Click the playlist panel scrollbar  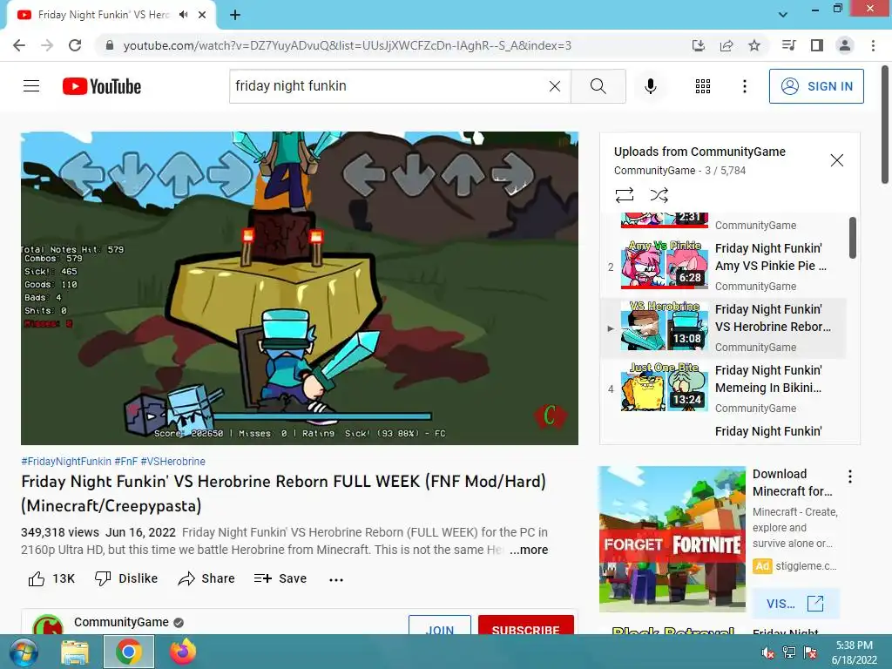coord(852,238)
